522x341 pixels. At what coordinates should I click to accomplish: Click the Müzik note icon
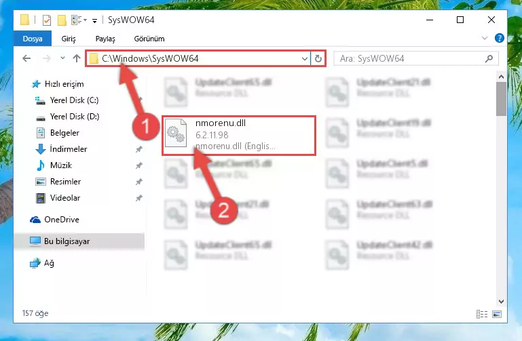41,165
